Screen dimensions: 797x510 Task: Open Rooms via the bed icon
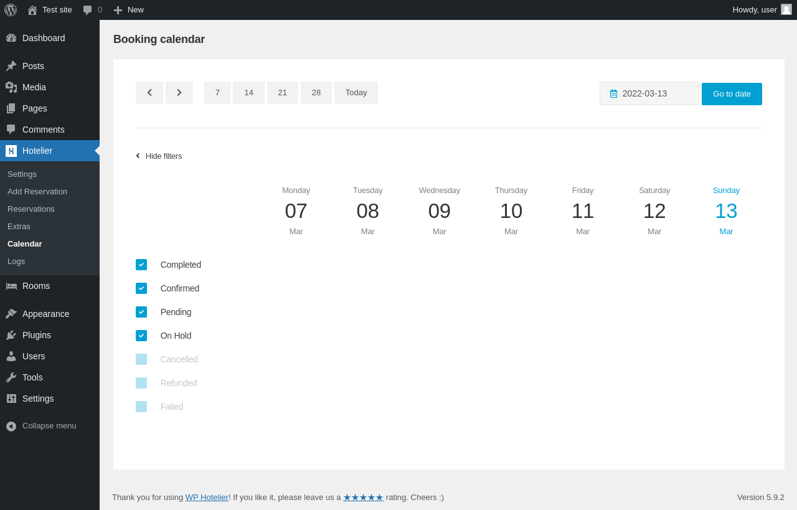(11, 286)
